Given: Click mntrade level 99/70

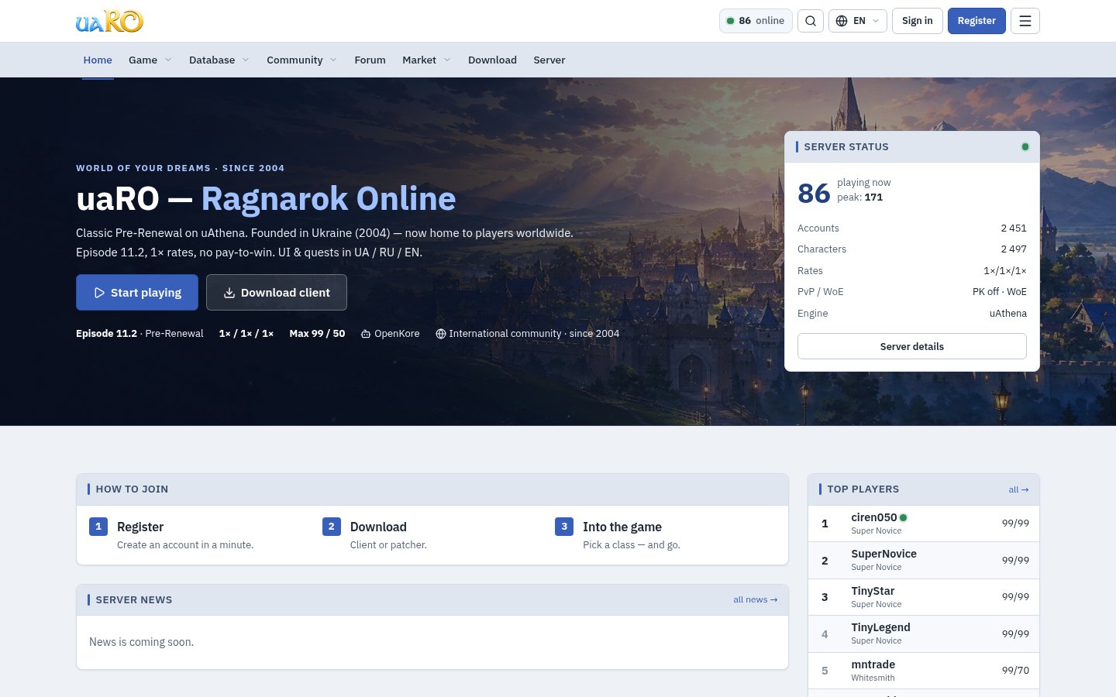Looking at the screenshot, I should [x=1015, y=671].
